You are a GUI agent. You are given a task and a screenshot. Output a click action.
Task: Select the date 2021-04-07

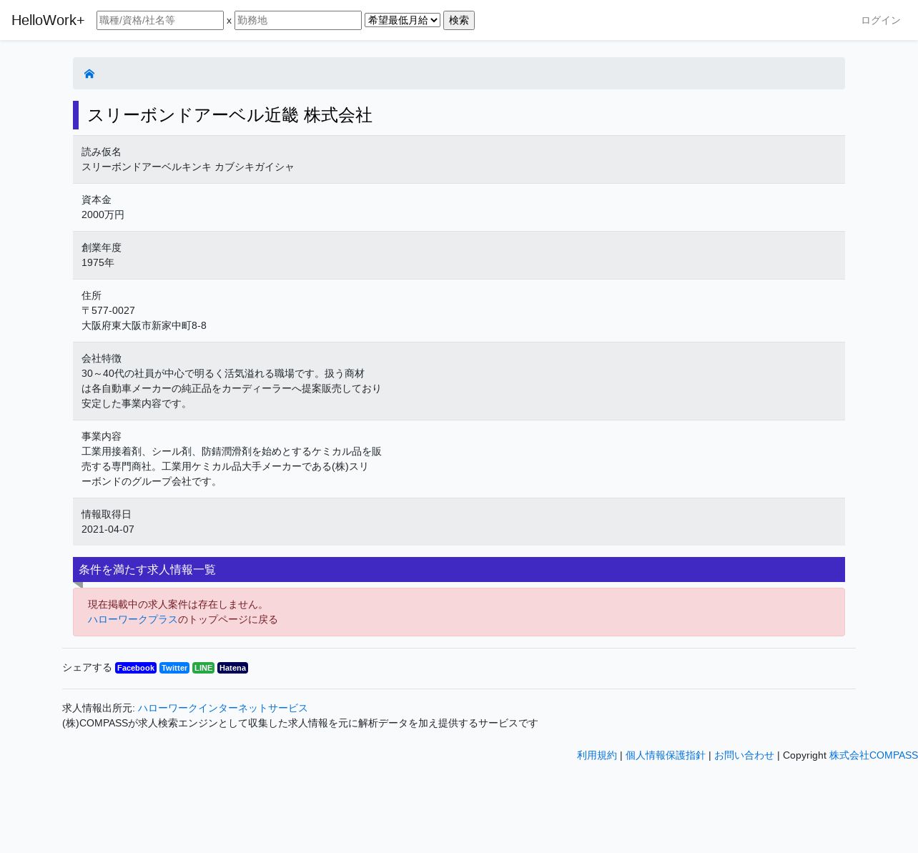click(x=108, y=529)
